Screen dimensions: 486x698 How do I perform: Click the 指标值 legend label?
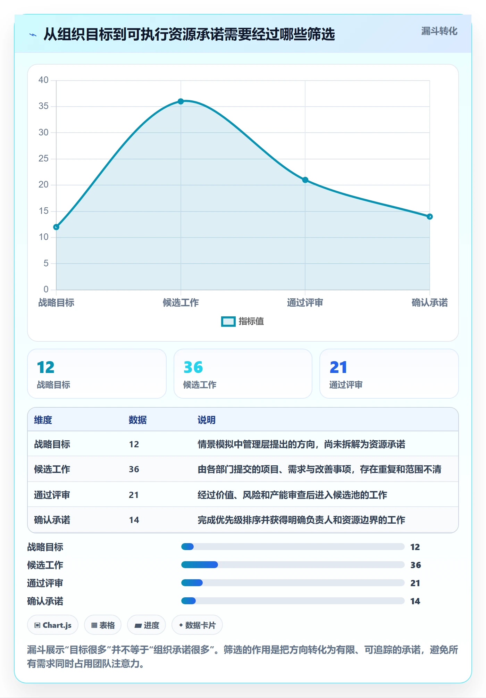tap(251, 322)
